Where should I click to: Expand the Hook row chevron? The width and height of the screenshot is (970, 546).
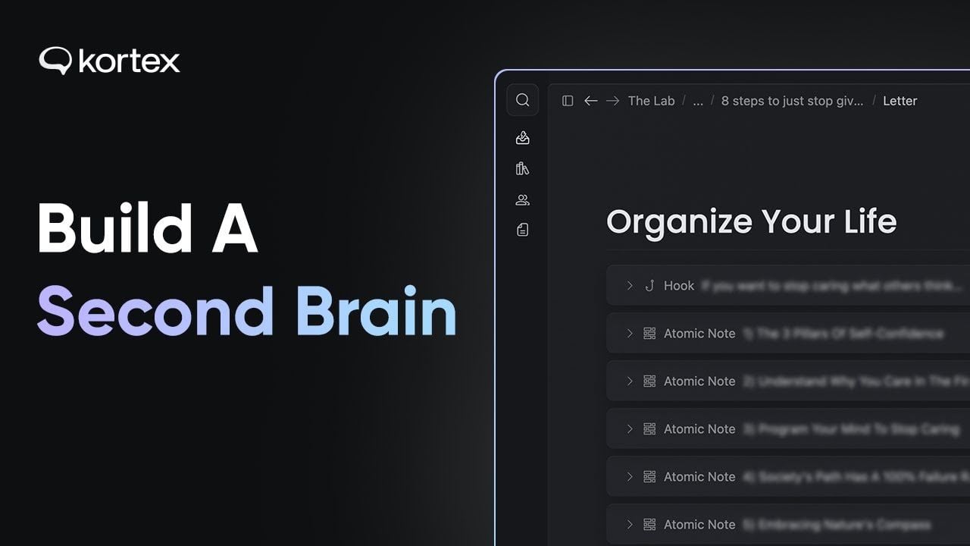[x=629, y=285]
